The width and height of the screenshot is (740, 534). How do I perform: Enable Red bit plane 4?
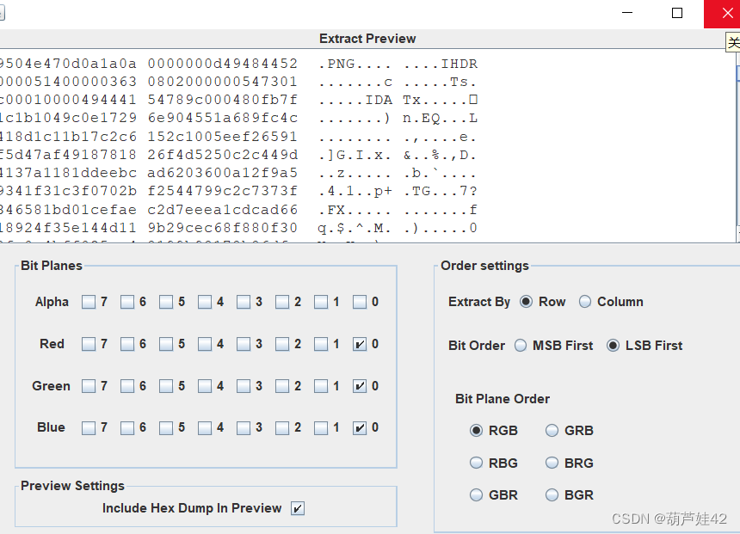[204, 344]
